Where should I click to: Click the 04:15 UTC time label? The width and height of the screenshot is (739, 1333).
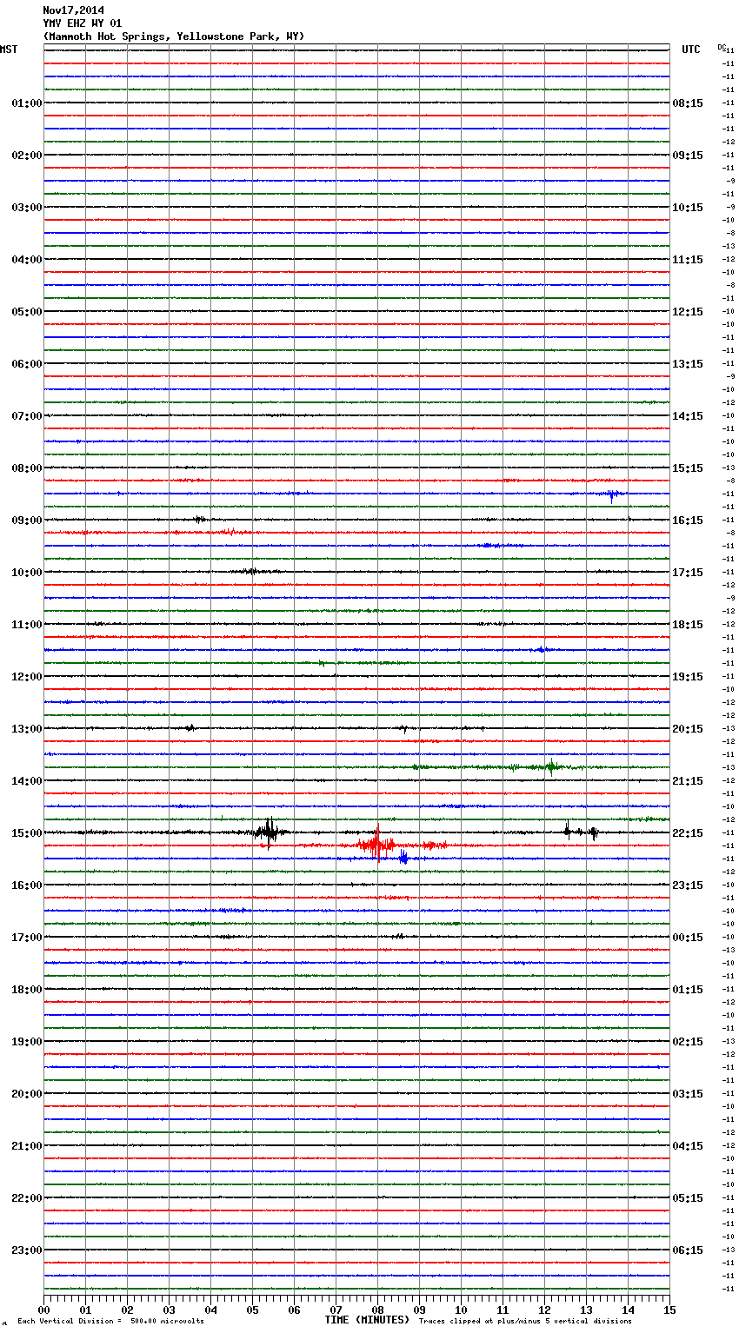[688, 1146]
